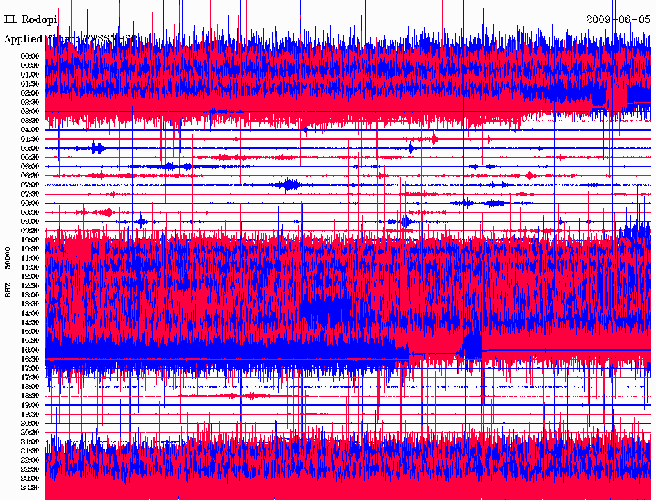Select the 11:30 time label
The width and height of the screenshot is (656, 500).
tap(30, 267)
